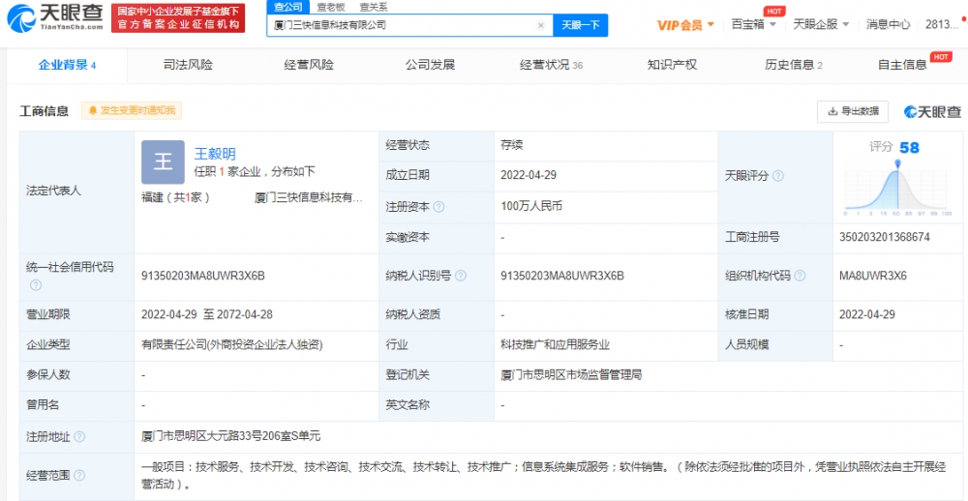This screenshot has height=501, width=968.
Task: Click the help icon beside 纳税人识别号
Action: pyautogui.click(x=460, y=277)
